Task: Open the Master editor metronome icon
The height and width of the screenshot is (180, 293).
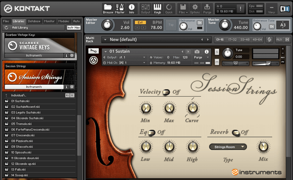Action: point(119,9)
